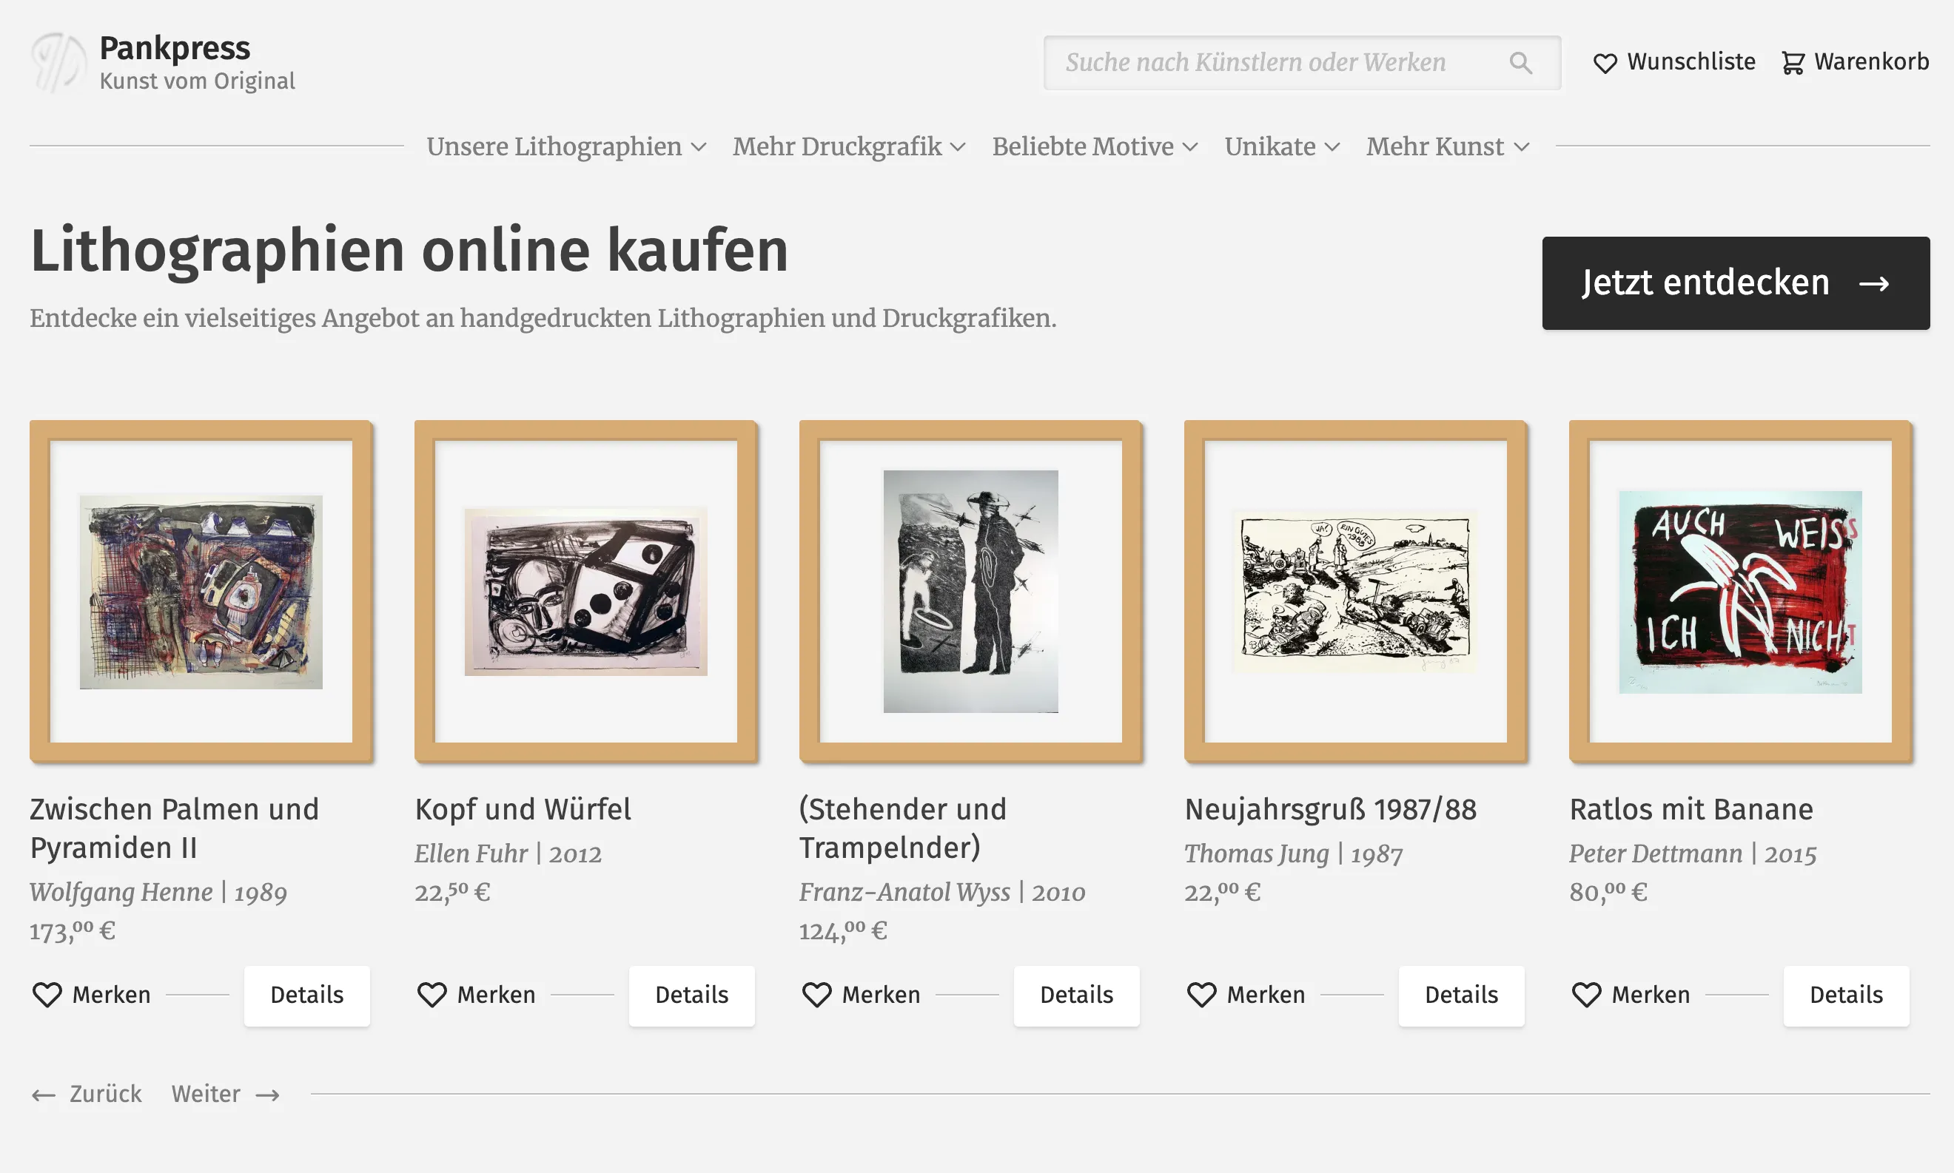Open Details for Neujahrsgruß 1987/88

tap(1461, 995)
